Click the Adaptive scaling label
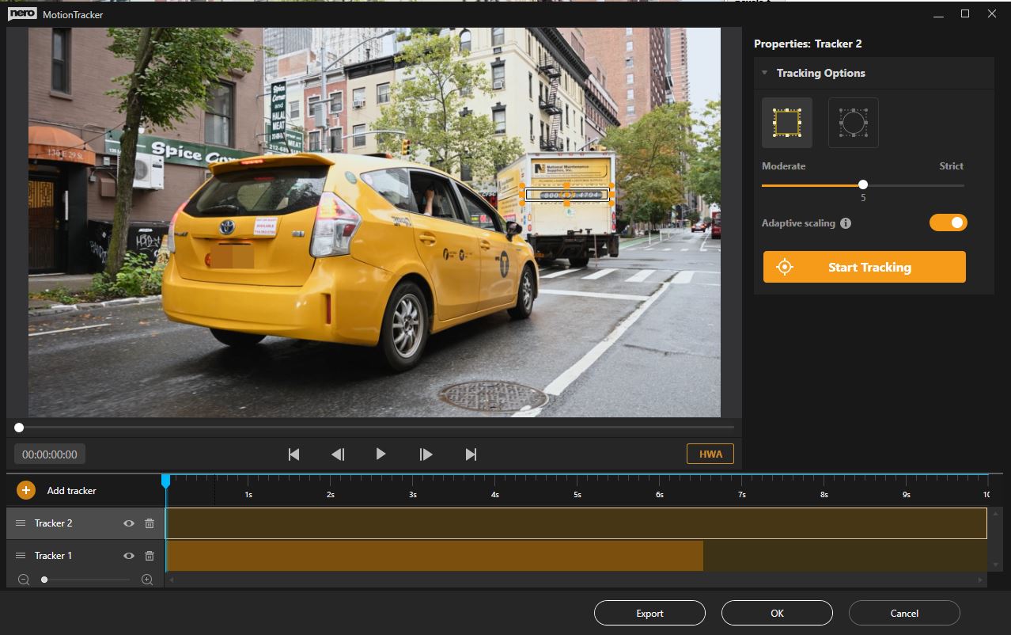 pyautogui.click(x=798, y=223)
